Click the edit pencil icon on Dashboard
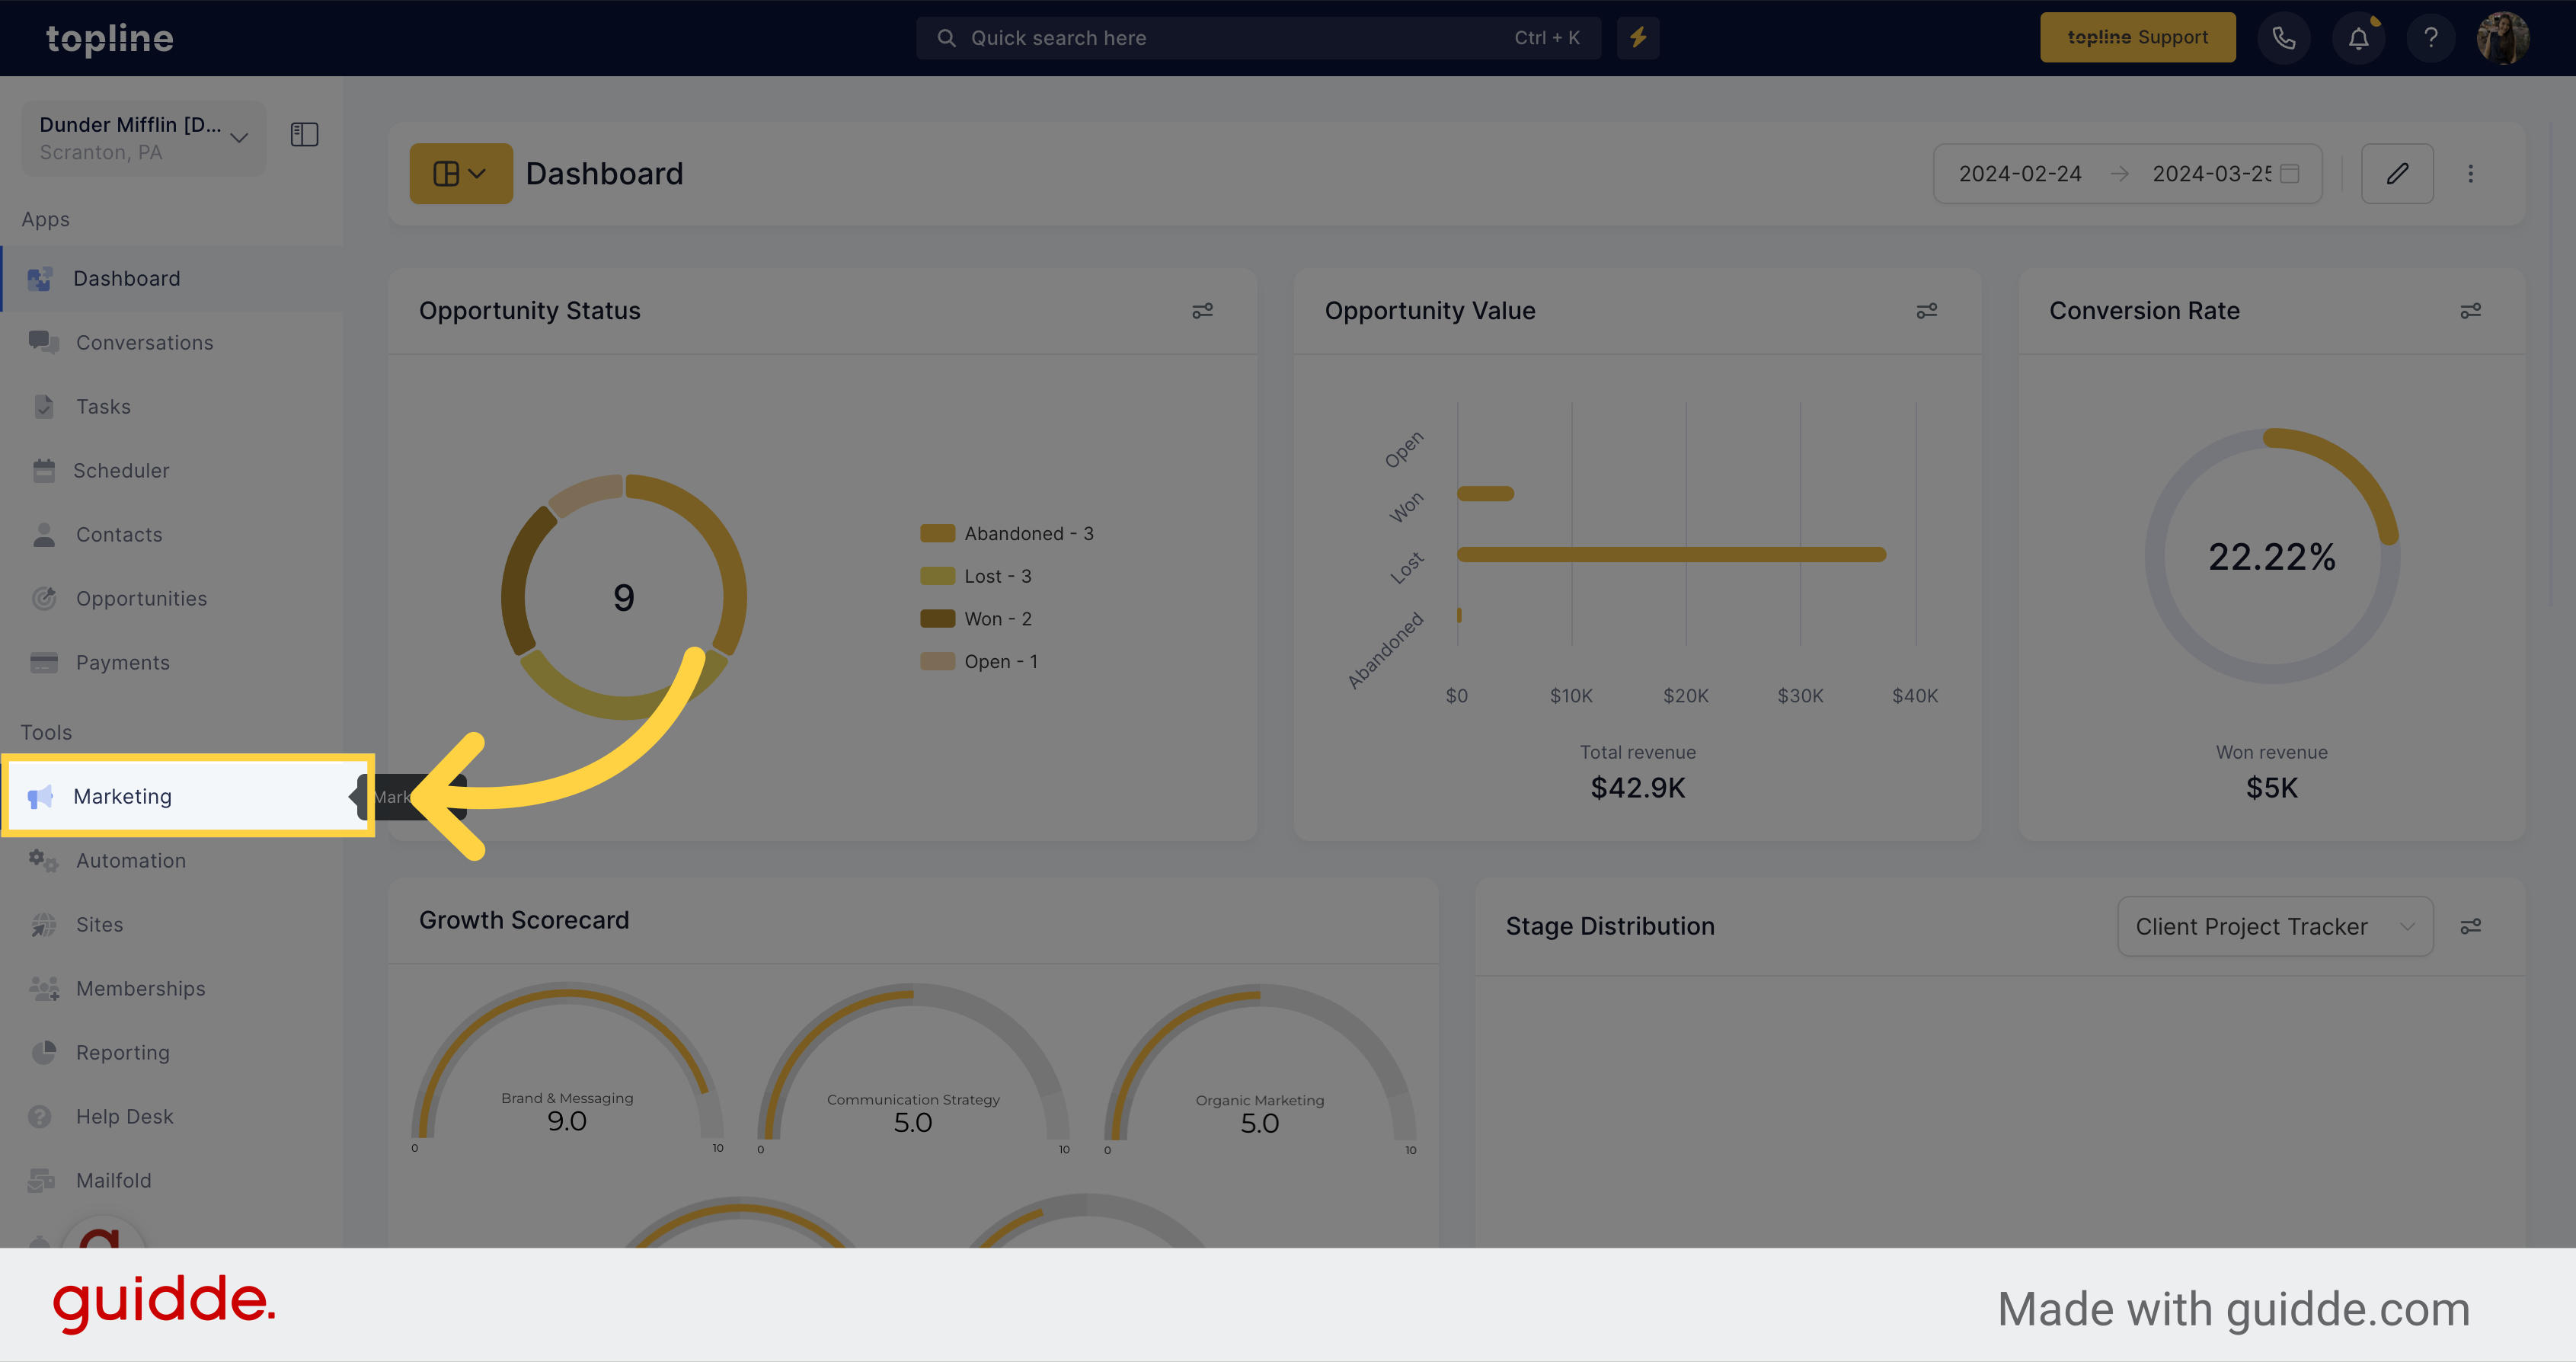The width and height of the screenshot is (2576, 1362). coord(2397,172)
